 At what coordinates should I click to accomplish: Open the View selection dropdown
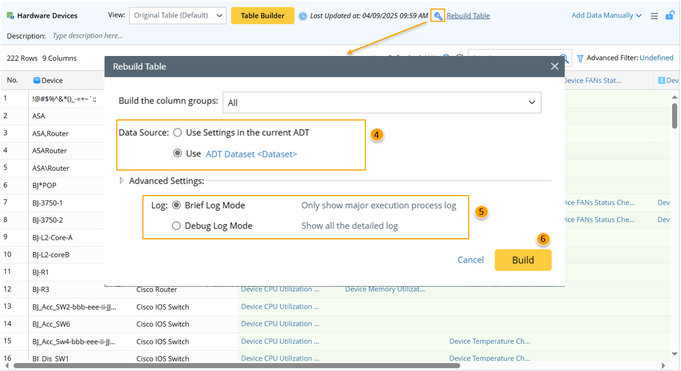(178, 15)
